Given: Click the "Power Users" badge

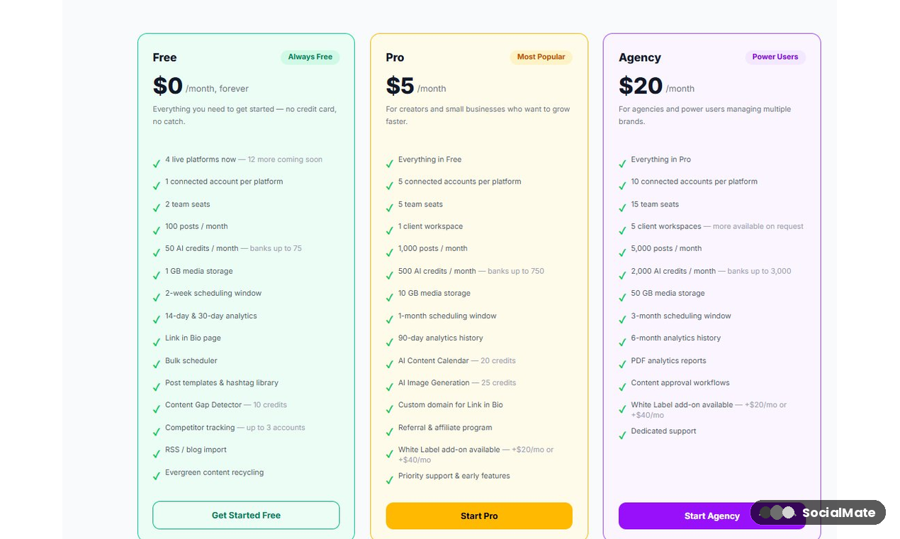Looking at the screenshot, I should pos(775,57).
